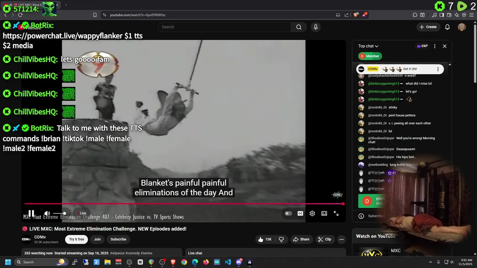This screenshot has height=268, width=477.
Task: Click the Create button
Action: (x=428, y=27)
